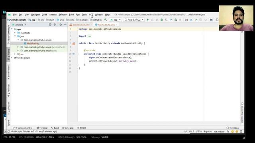Click the Profile app gauge icon
The height and width of the screenshot is (143, 255).
pos(171,20)
